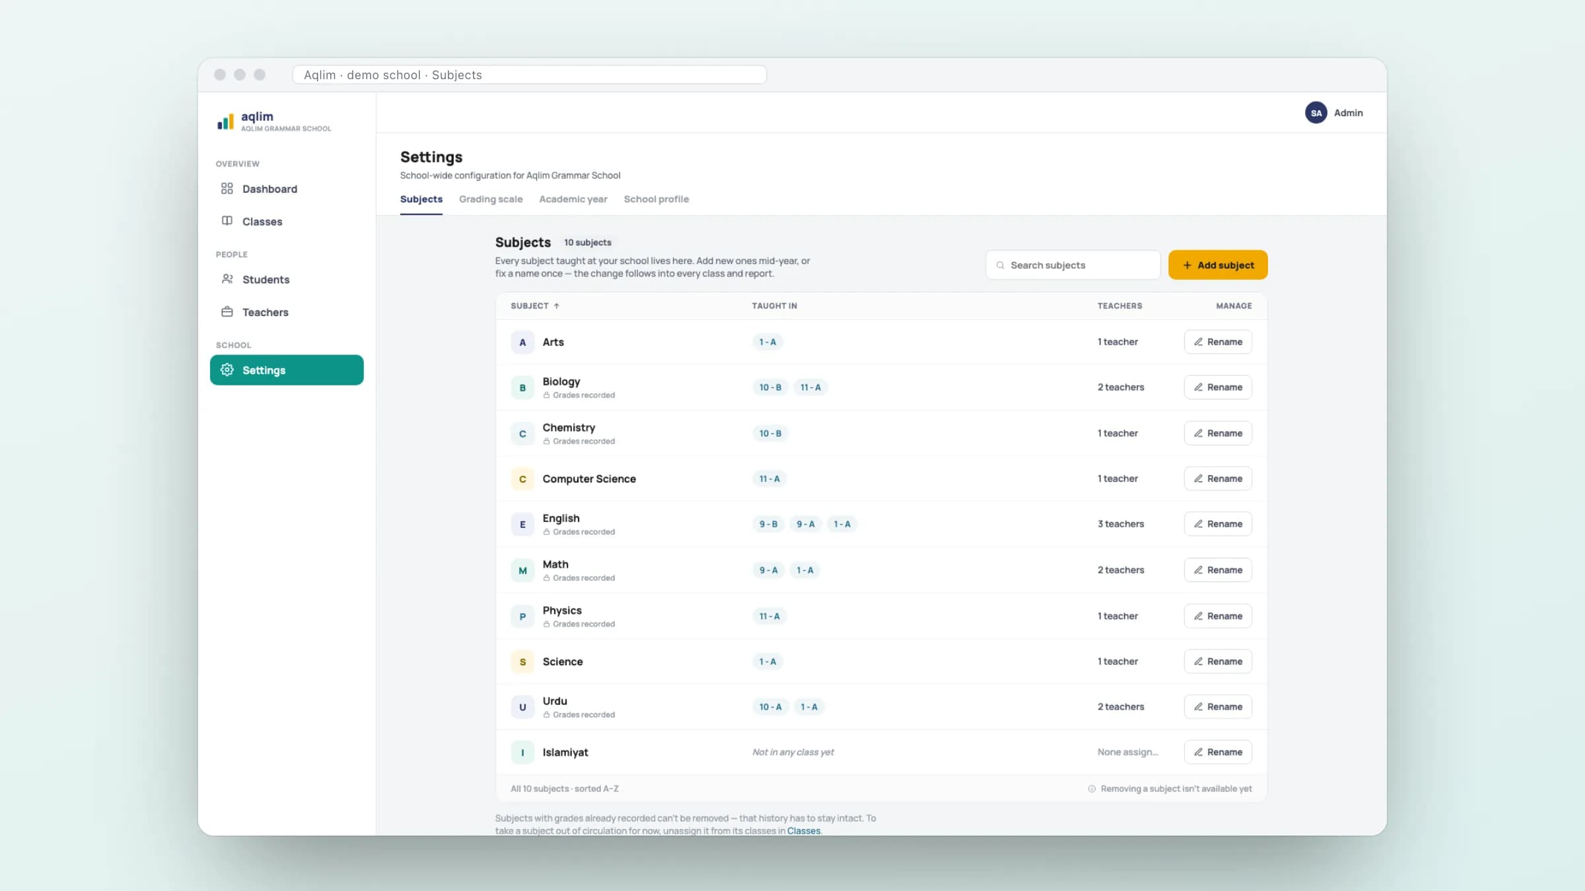Rename the Physics subject

click(x=1218, y=616)
